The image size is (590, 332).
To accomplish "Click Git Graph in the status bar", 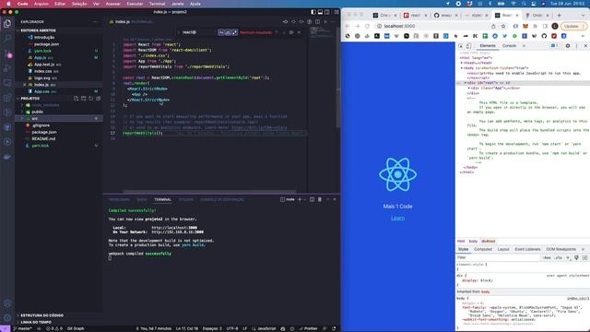I will click(76, 328).
